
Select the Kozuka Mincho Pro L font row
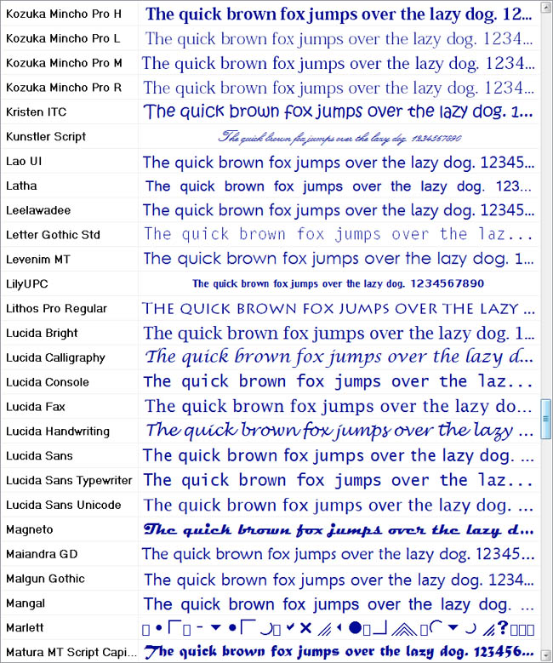[271, 38]
